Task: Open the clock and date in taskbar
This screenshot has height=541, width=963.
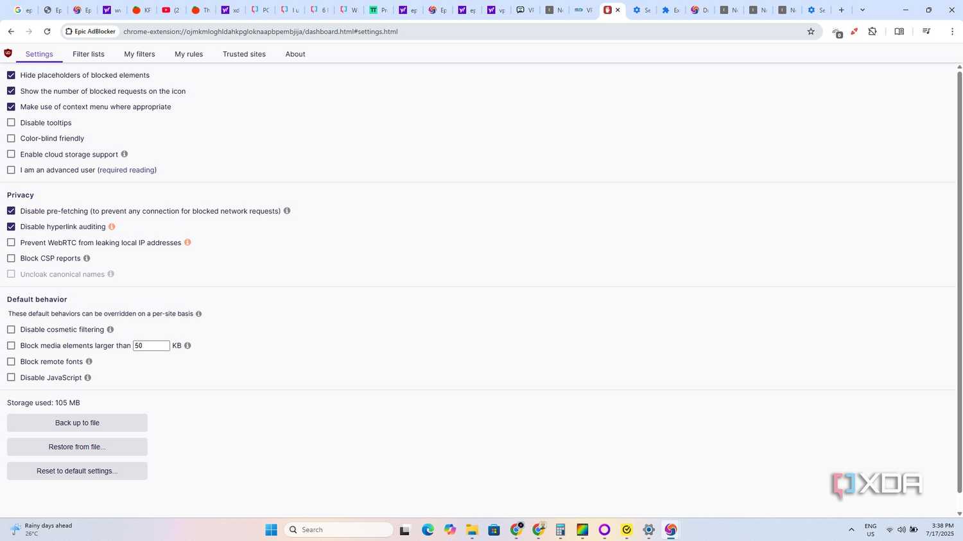Action: point(939,529)
